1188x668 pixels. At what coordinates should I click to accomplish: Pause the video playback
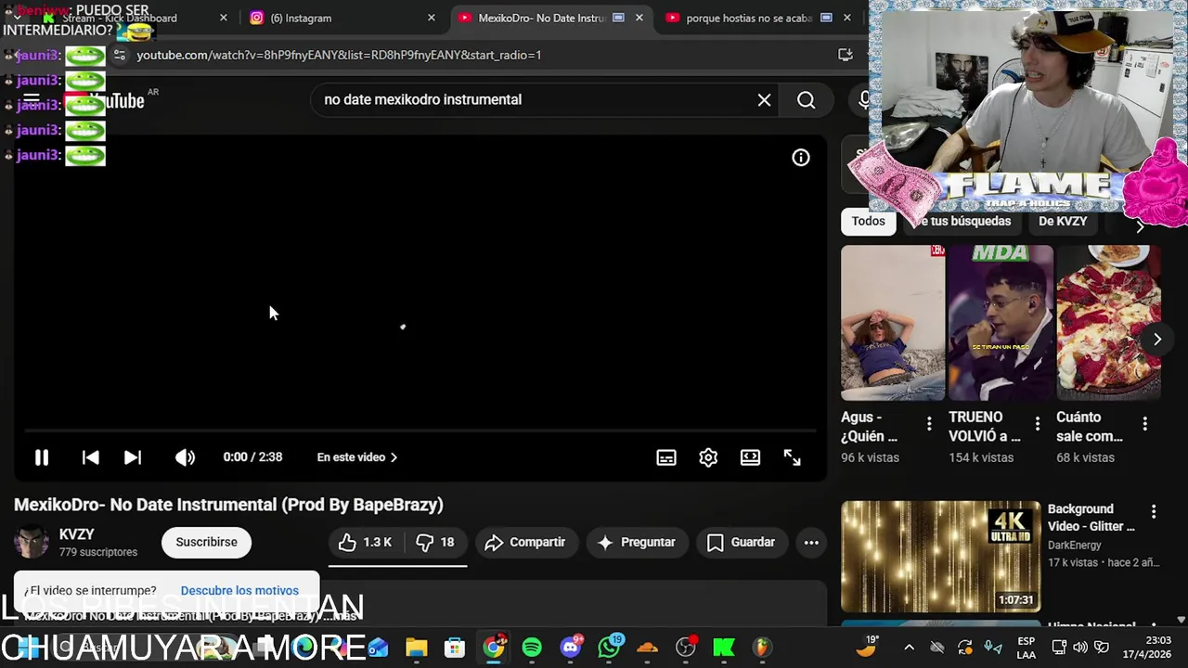42,457
